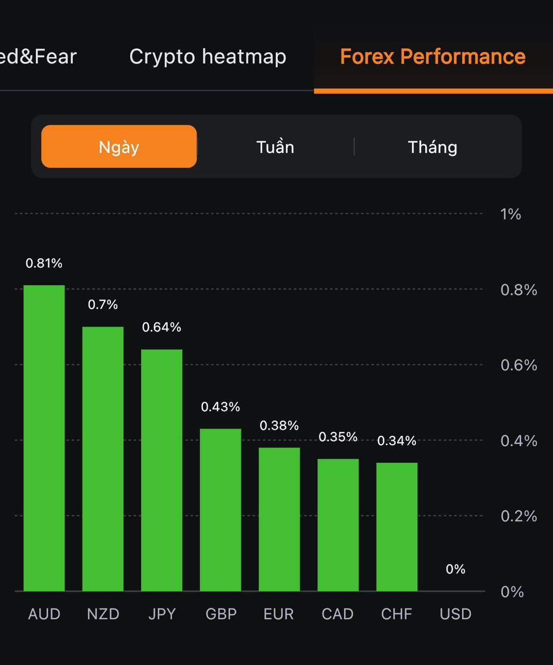Tap the GBP bar in the chart

(x=221, y=510)
